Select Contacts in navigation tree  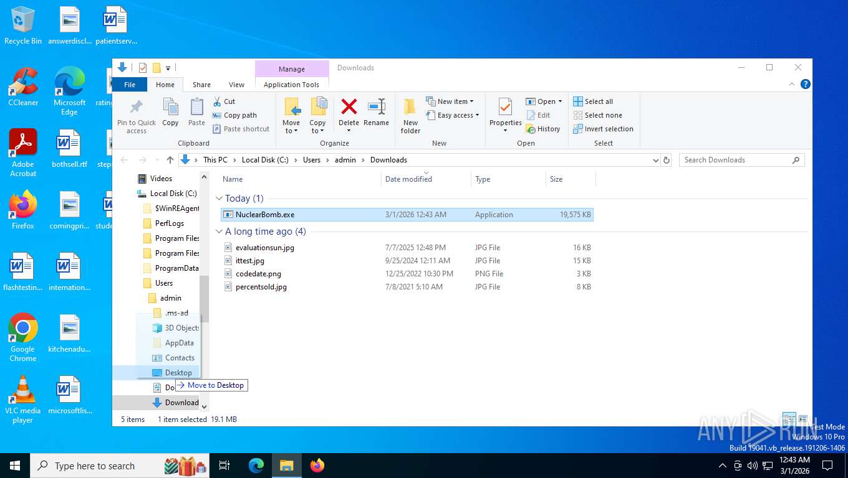click(x=180, y=358)
